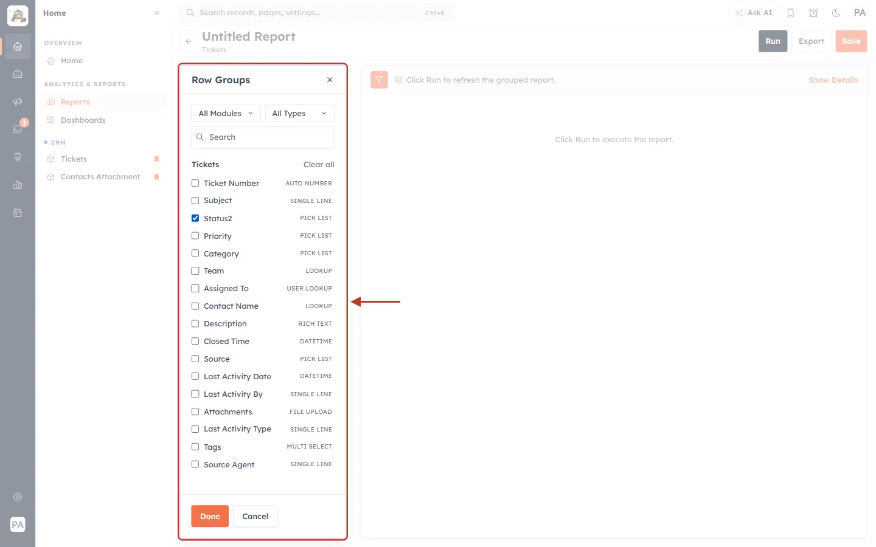The width and height of the screenshot is (876, 547).
Task: Open the calendar icon in left rail
Action: [x=18, y=213]
